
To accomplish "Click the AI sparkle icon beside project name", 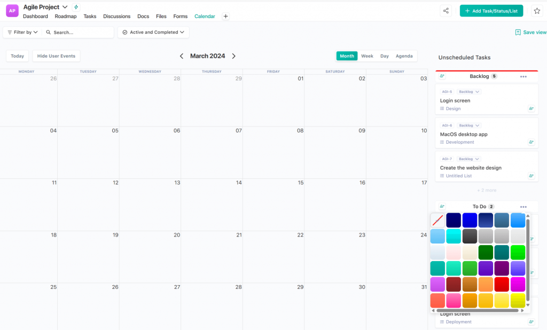I will [x=76, y=7].
